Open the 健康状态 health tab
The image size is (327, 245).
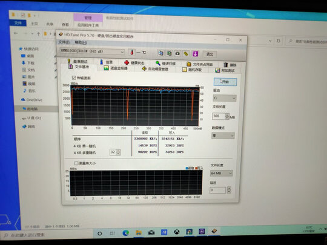pos(134,62)
